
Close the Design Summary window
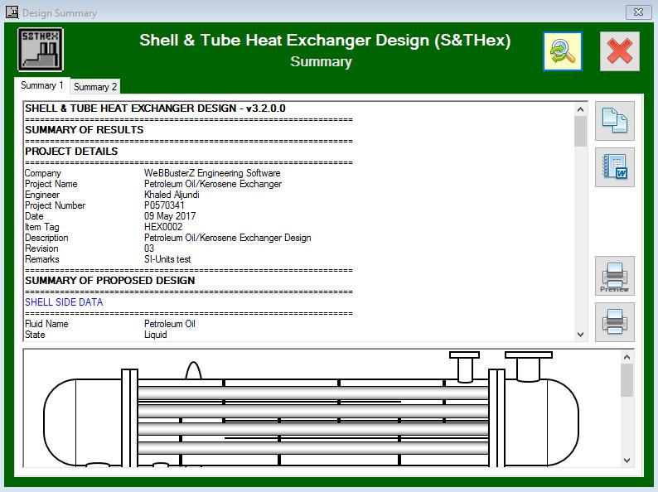638,12
